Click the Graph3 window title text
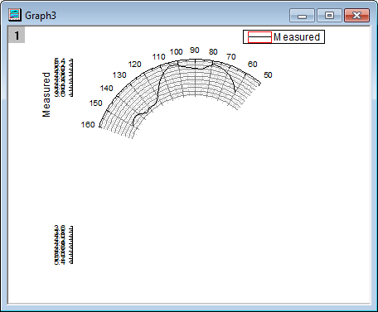 pyautogui.click(x=41, y=16)
